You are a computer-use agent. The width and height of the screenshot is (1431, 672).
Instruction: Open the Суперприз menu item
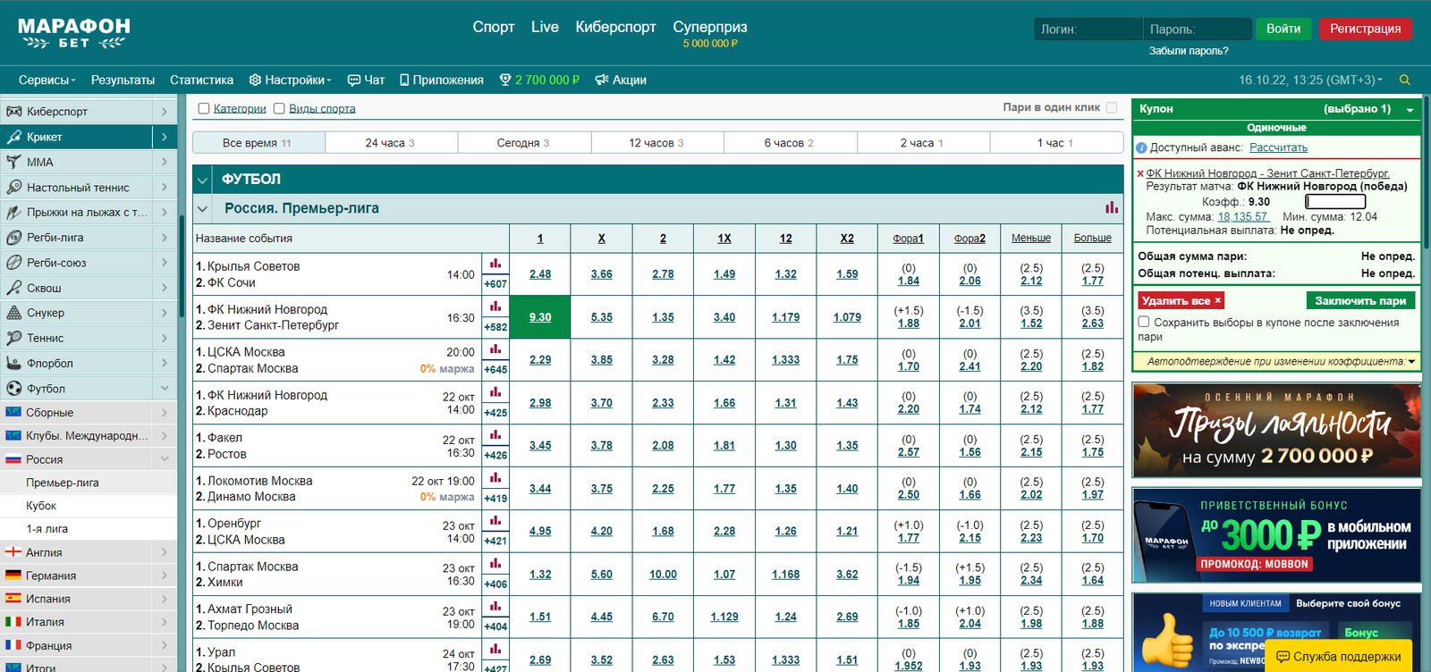710,27
